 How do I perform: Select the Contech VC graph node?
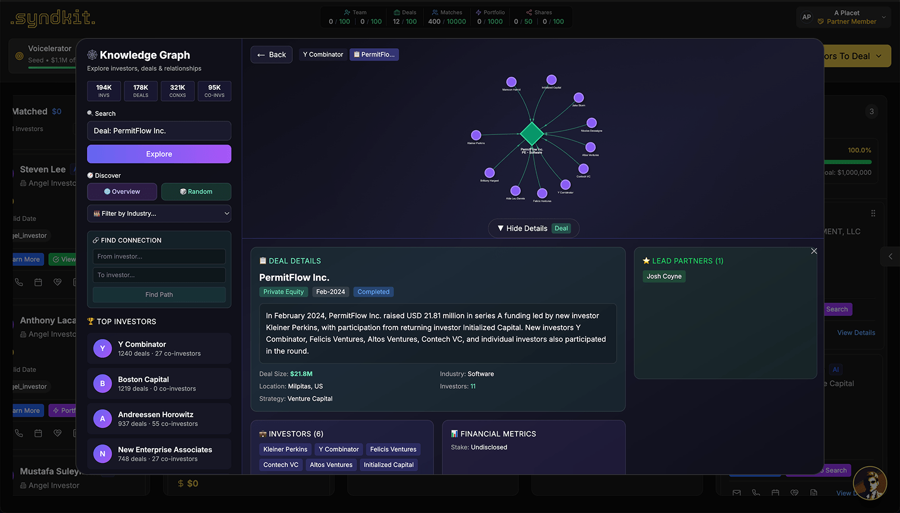click(584, 169)
